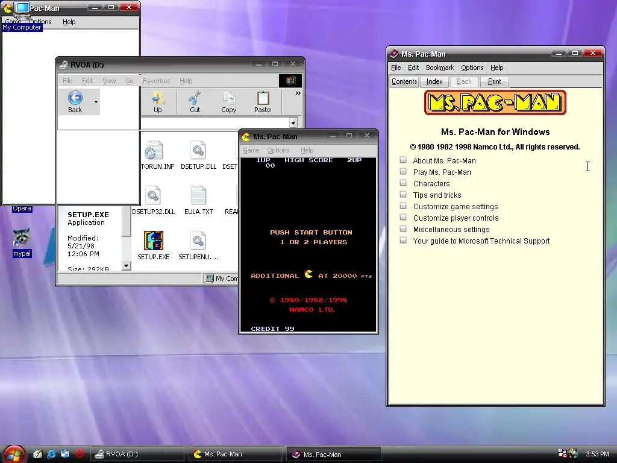
Task: Open the Go menu in the RVOA window
Action: coord(130,81)
